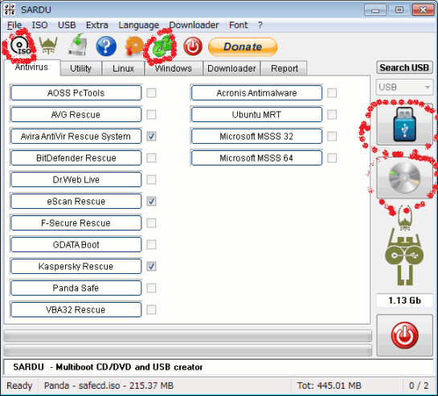Click the AVG Rescue button
Viewport: 438px width, 396px height.
(76, 115)
